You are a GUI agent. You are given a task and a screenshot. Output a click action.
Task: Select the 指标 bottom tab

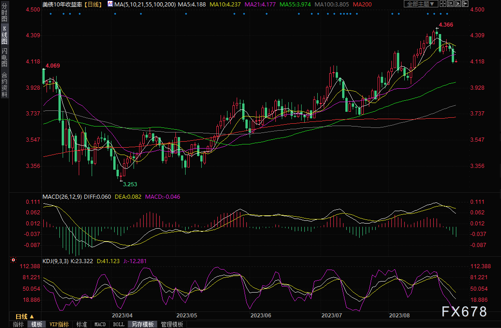(x=18, y=324)
